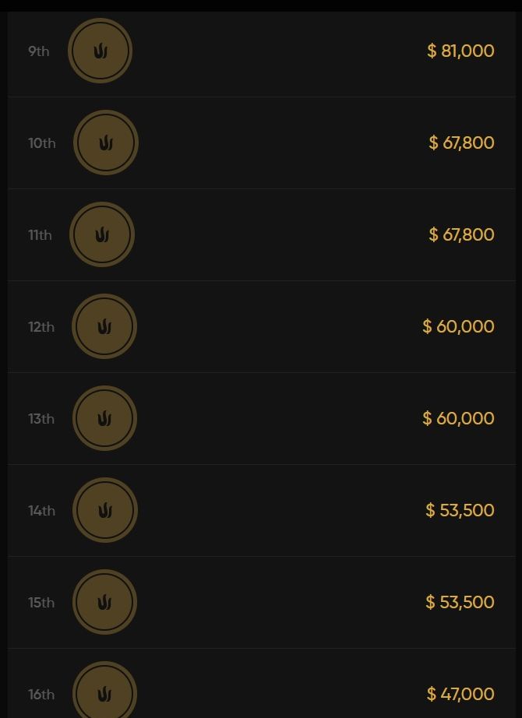Select the 13th place $ 60,000 prize

458,419
